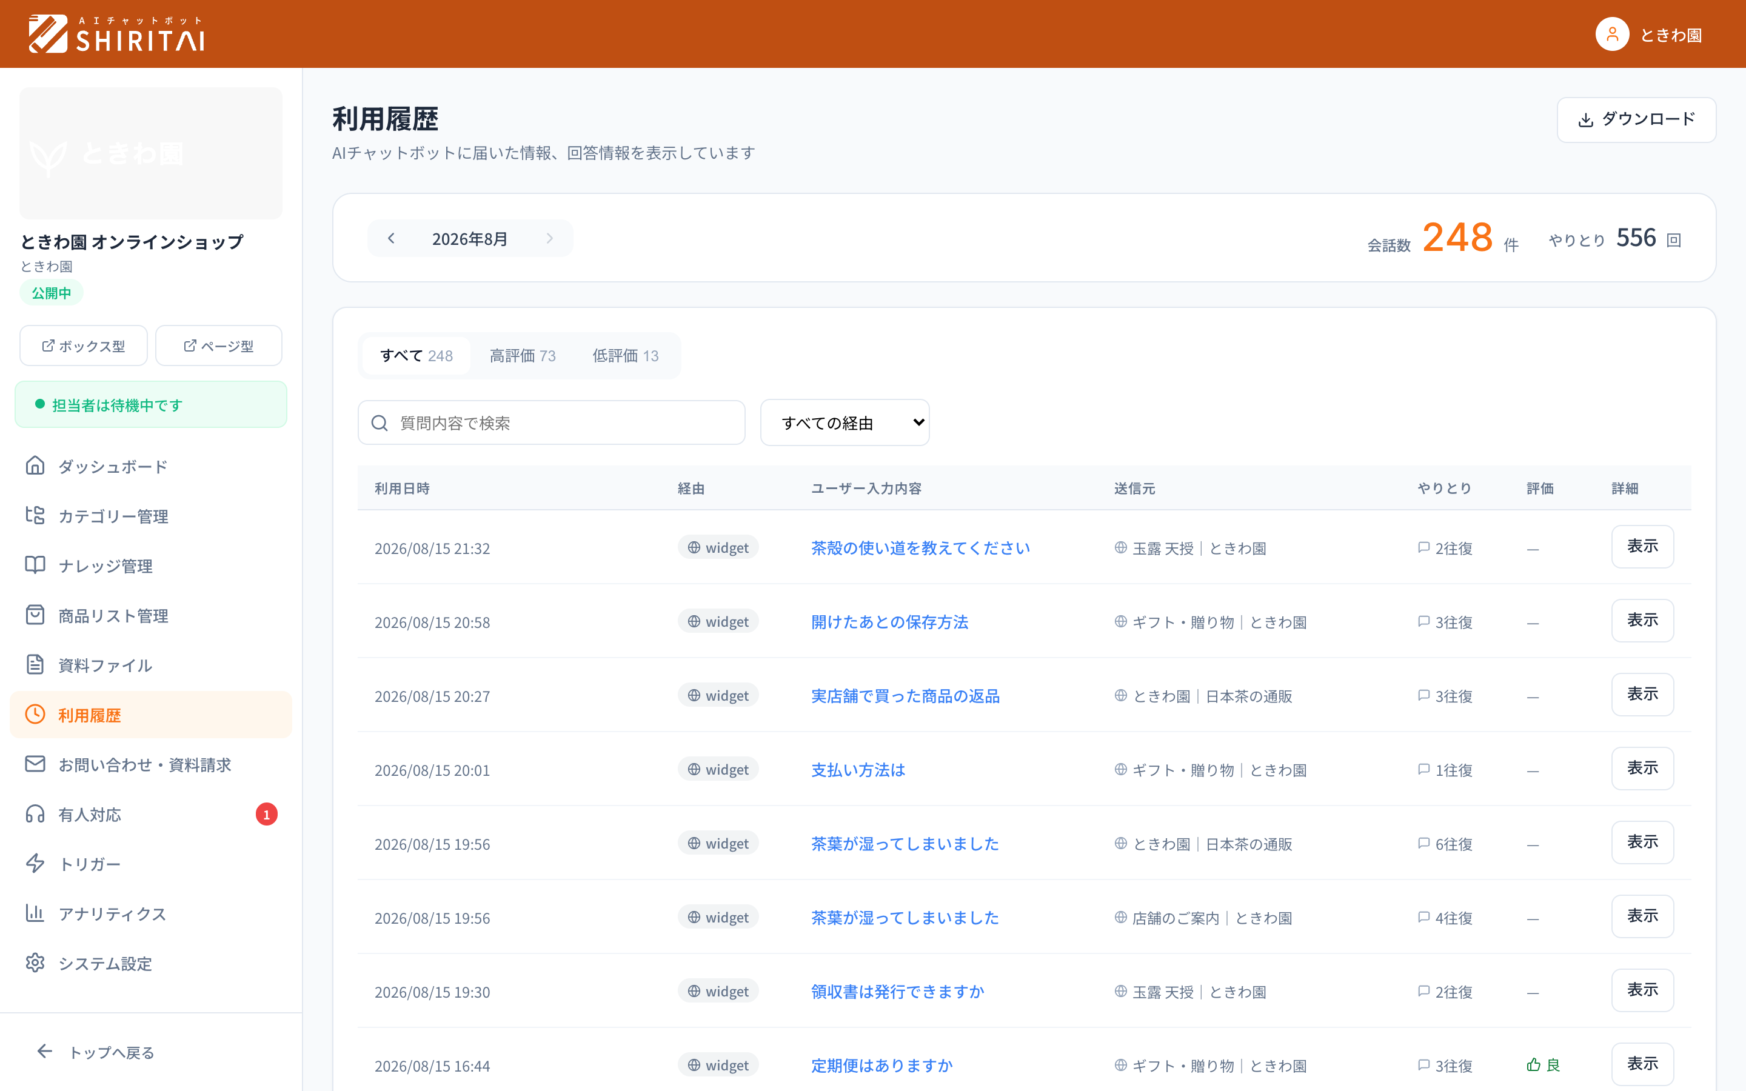
Task: Click the 2026/08/15 20:27 date cell
Action: point(432,696)
